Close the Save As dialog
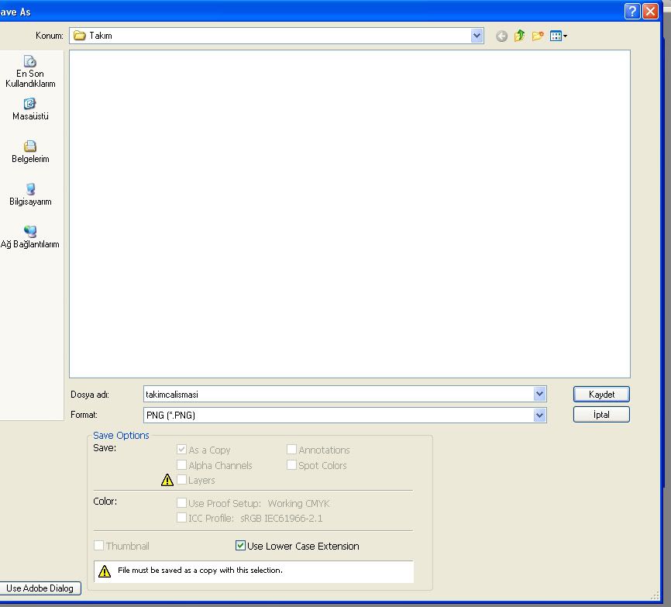Screen dimensions: 671x607 (650, 11)
